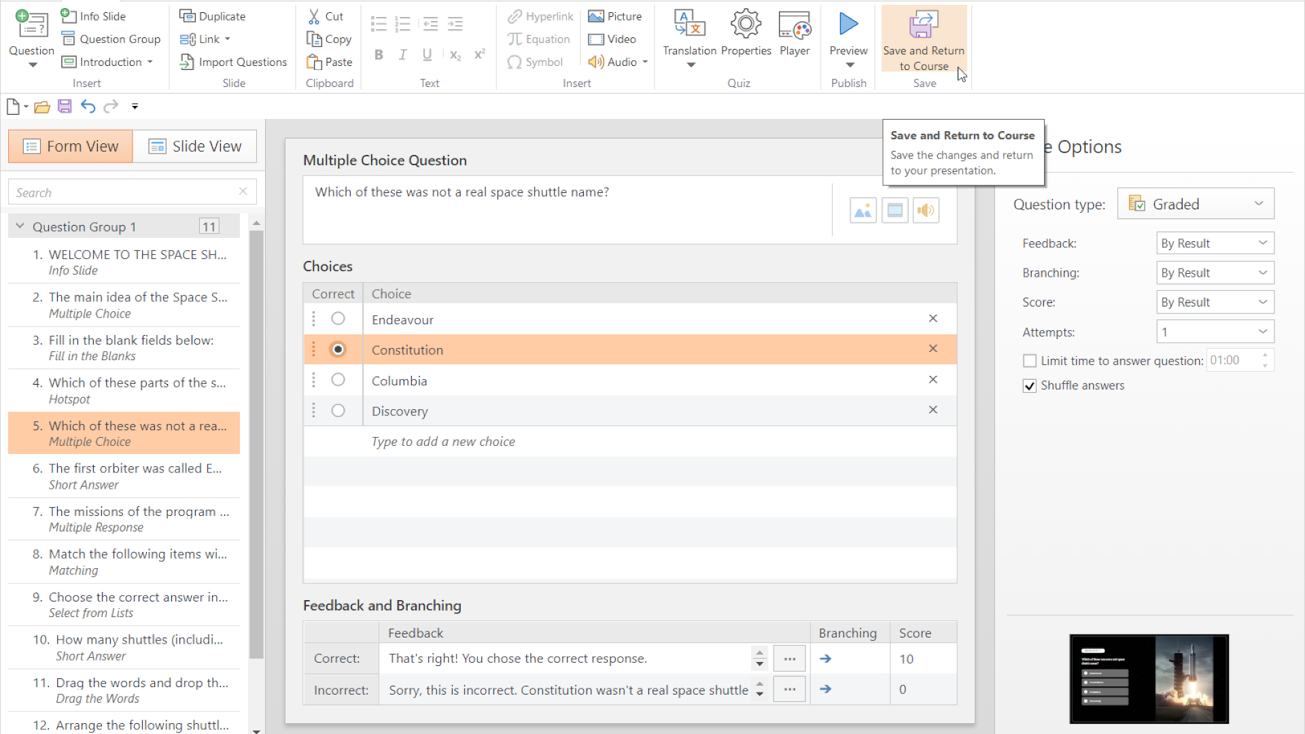1305x734 pixels.
Task: Open Incorrect branching arrow
Action: pos(825,689)
